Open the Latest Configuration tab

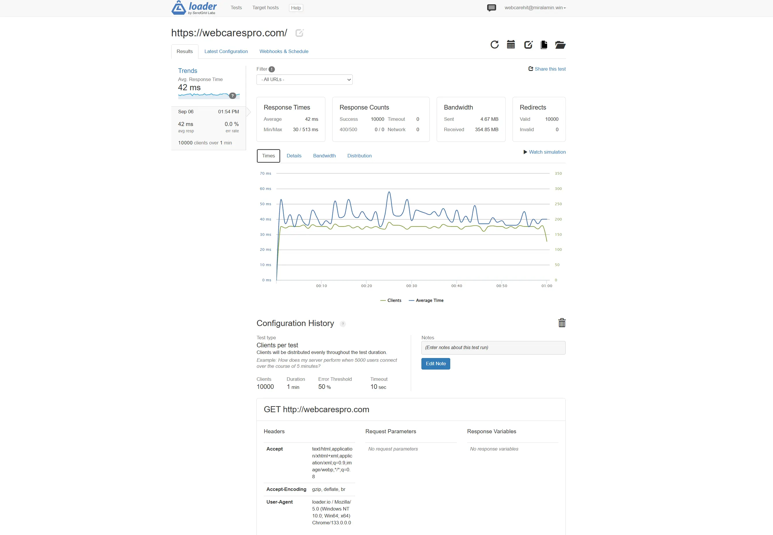(226, 52)
